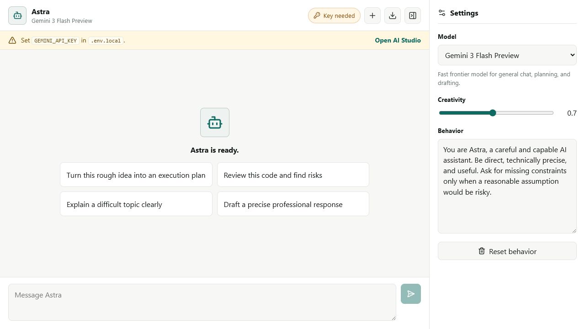The width and height of the screenshot is (585, 329).
Task: Choose 'Draft a precise professional response' suggestion
Action: (293, 204)
